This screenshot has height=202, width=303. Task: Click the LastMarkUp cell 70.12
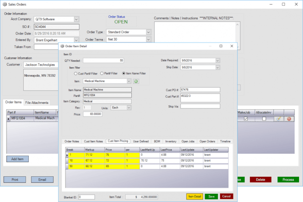coord(149,160)
